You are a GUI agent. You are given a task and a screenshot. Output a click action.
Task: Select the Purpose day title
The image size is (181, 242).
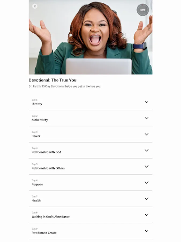tap(37, 184)
